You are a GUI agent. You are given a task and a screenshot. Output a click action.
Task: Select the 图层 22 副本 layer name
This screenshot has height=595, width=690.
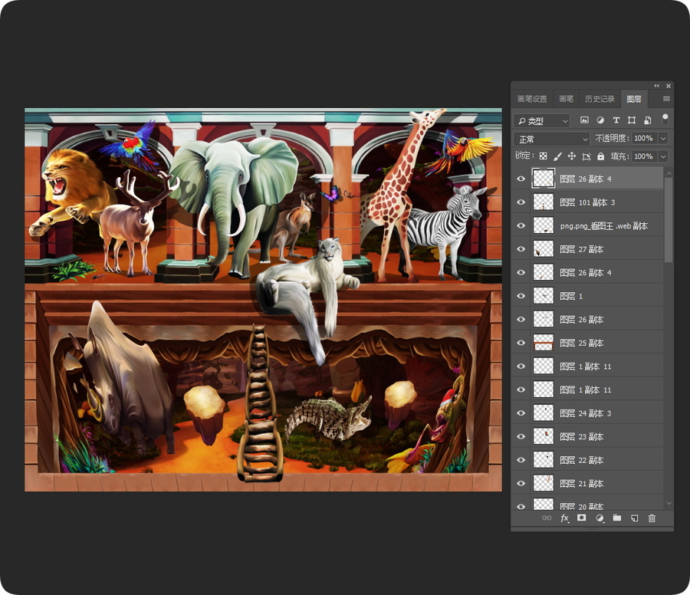pos(582,460)
